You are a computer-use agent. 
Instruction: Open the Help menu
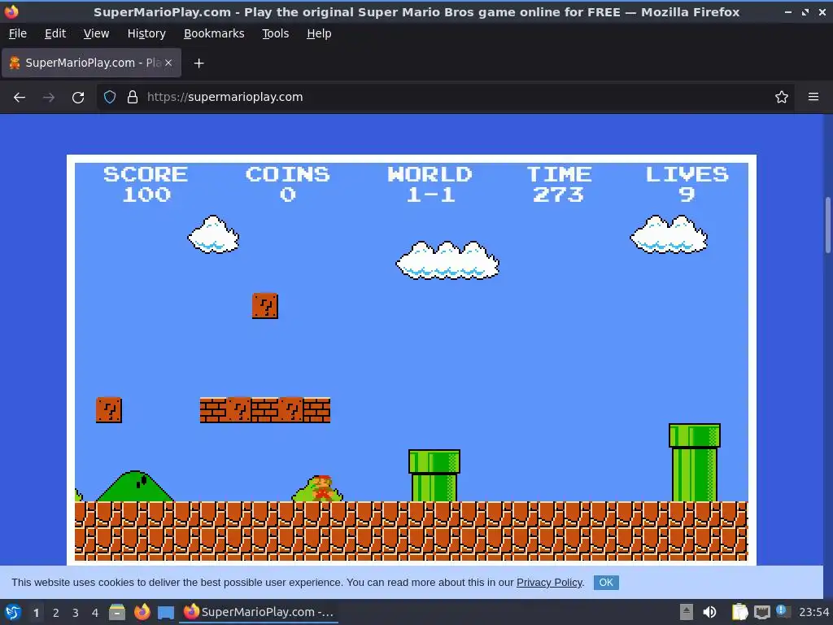(x=319, y=33)
